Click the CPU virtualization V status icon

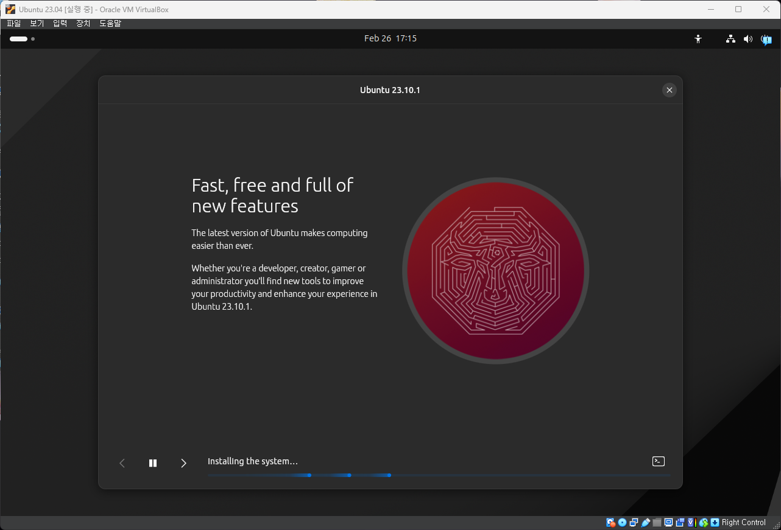692,522
